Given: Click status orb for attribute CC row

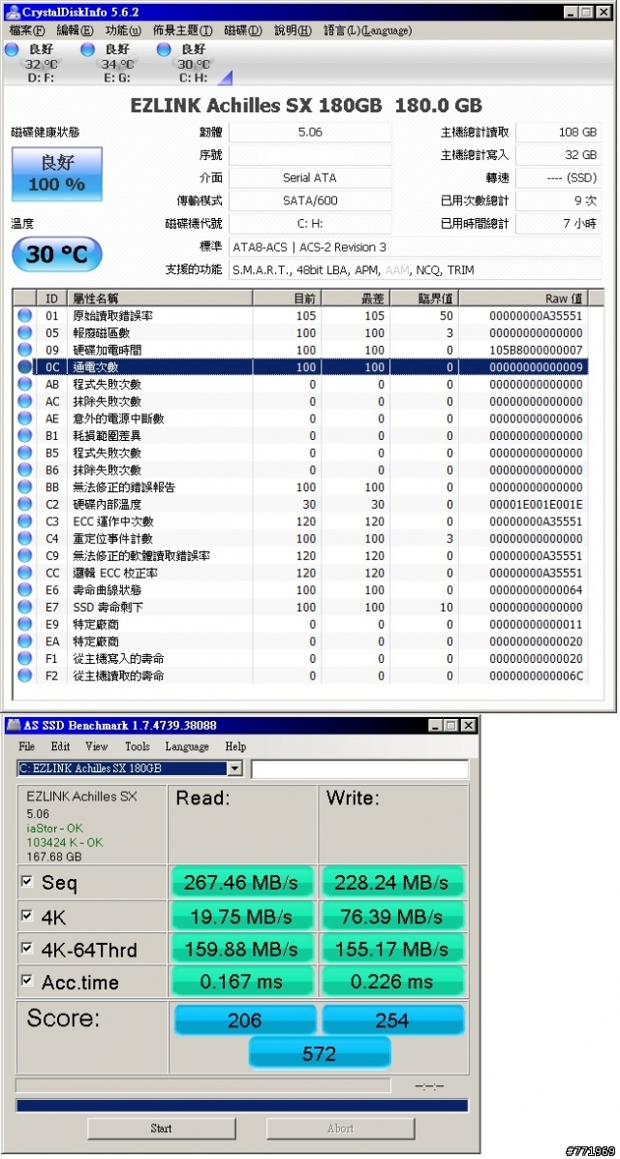Looking at the screenshot, I should click(25, 573).
